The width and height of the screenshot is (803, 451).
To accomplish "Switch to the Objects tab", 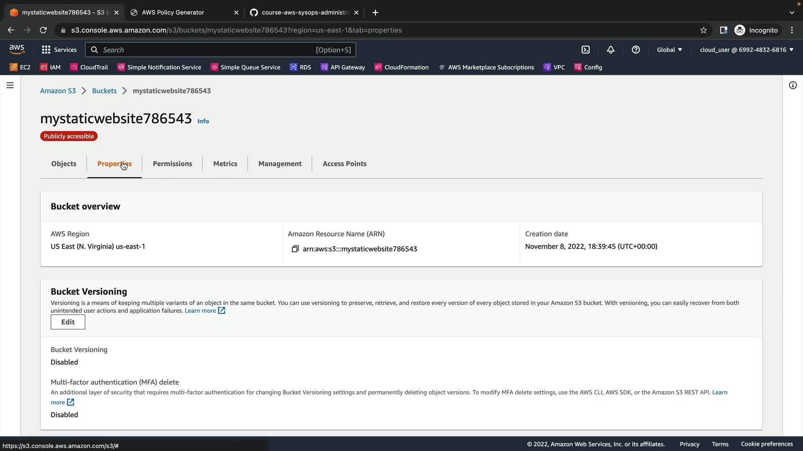I will (64, 164).
